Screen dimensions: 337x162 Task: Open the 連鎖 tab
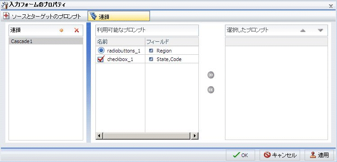tap(119, 17)
